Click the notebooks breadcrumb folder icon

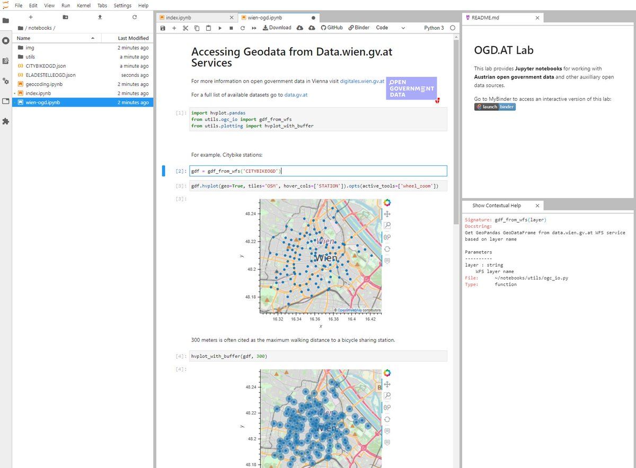click(x=20, y=28)
